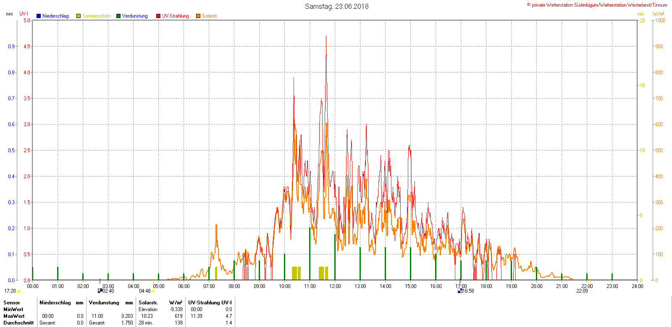The width and height of the screenshot is (672, 327).
Task: Click the moonrise time 02:40
Action: (108, 291)
